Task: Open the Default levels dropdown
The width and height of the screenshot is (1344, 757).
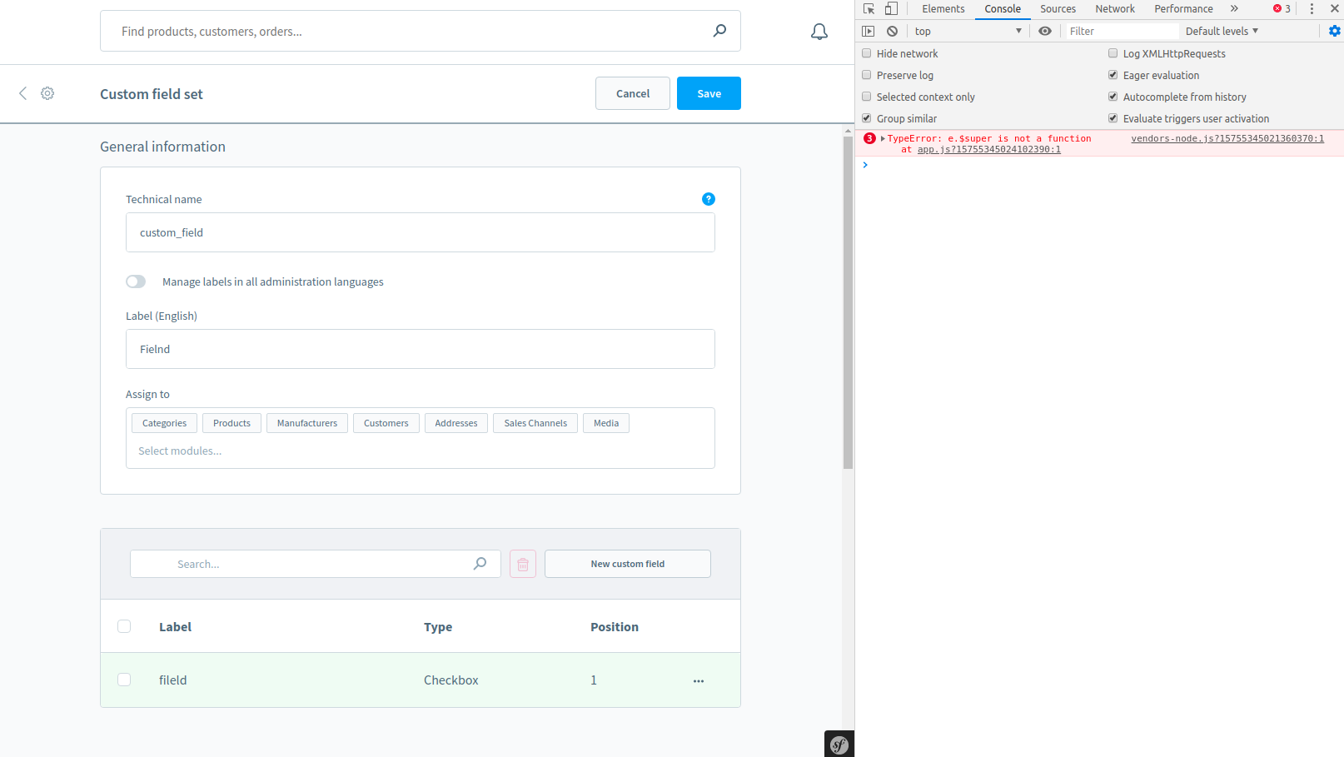Action: click(1221, 31)
